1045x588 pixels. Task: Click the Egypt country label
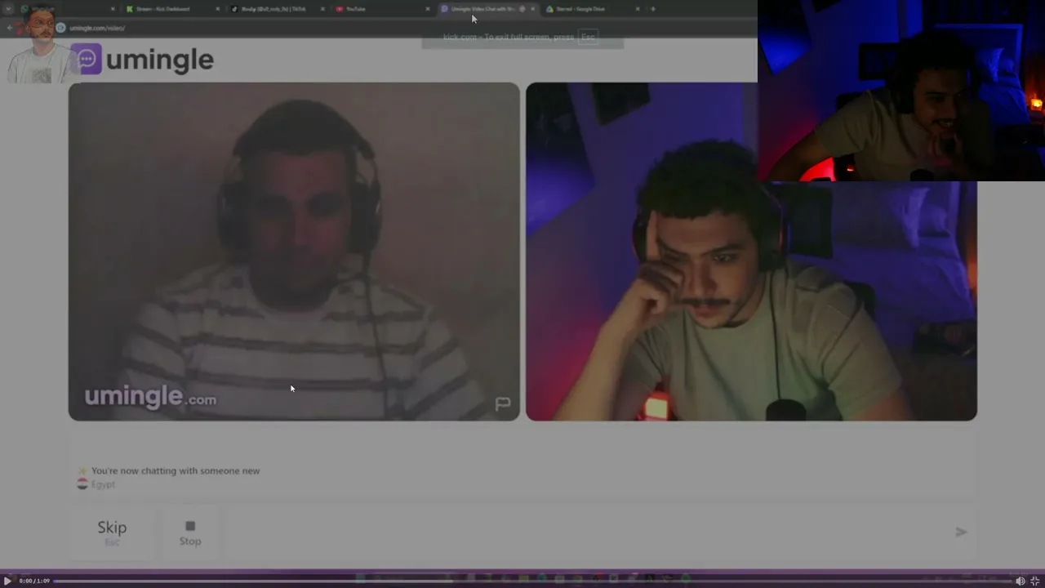(103, 484)
